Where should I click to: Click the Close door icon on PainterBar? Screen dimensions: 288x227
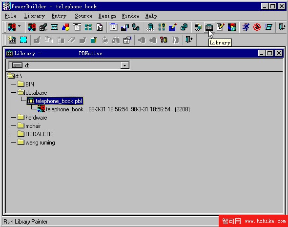tap(189, 40)
